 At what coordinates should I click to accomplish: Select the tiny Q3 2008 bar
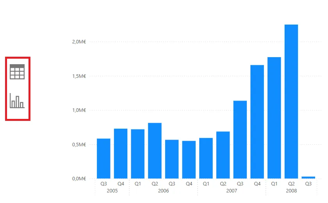308,177
